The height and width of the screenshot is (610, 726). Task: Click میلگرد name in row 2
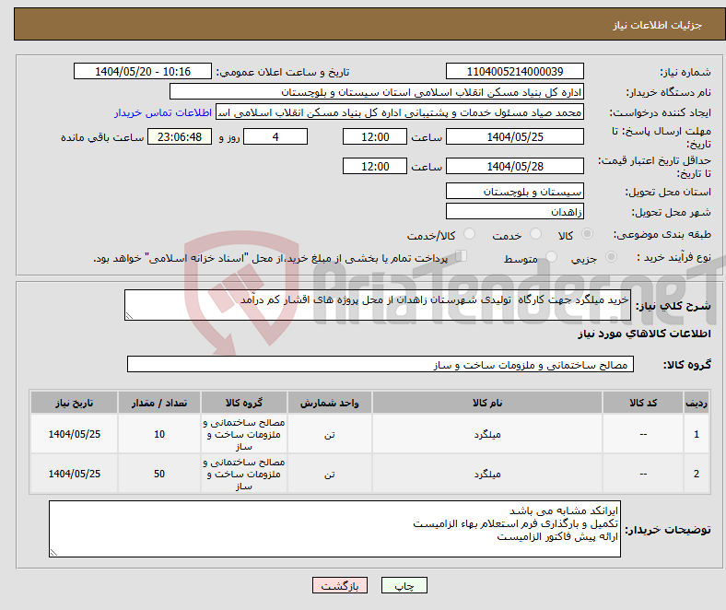pyautogui.click(x=487, y=474)
